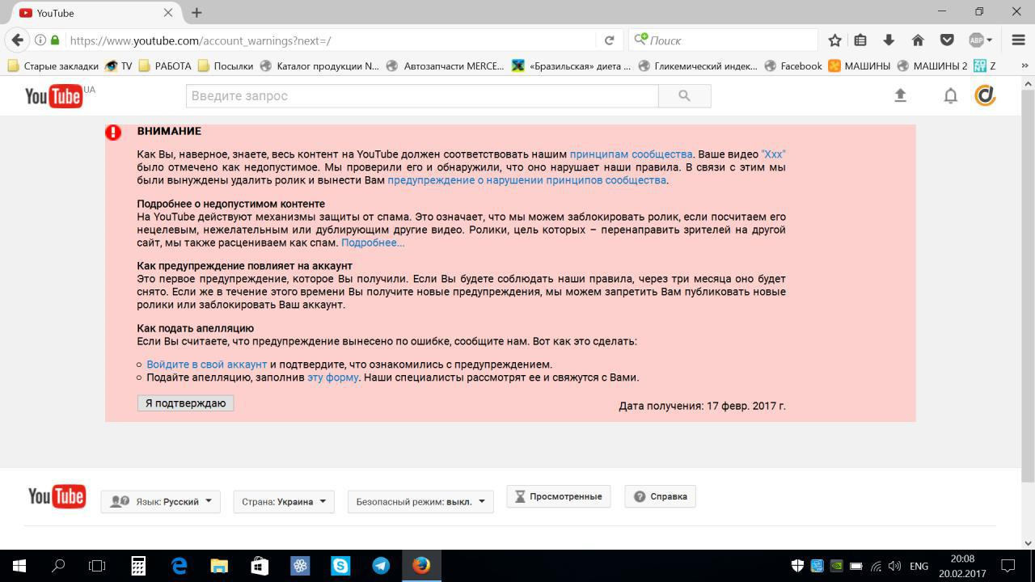
Task: Click the Просмотренные history button
Action: click(x=559, y=496)
